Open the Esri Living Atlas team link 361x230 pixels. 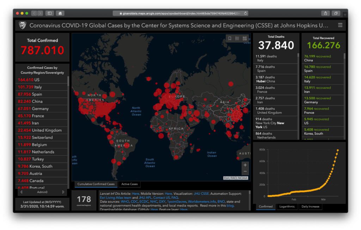pos(116,198)
